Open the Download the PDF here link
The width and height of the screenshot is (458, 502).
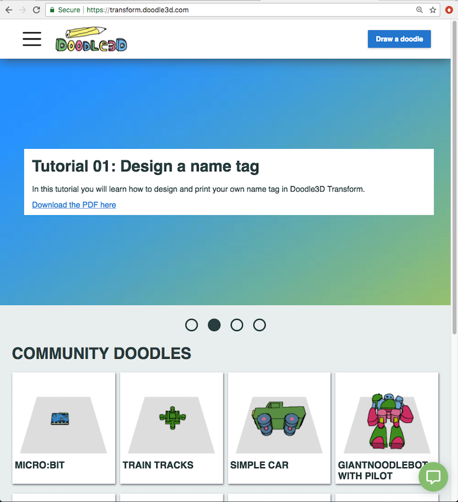[74, 205]
